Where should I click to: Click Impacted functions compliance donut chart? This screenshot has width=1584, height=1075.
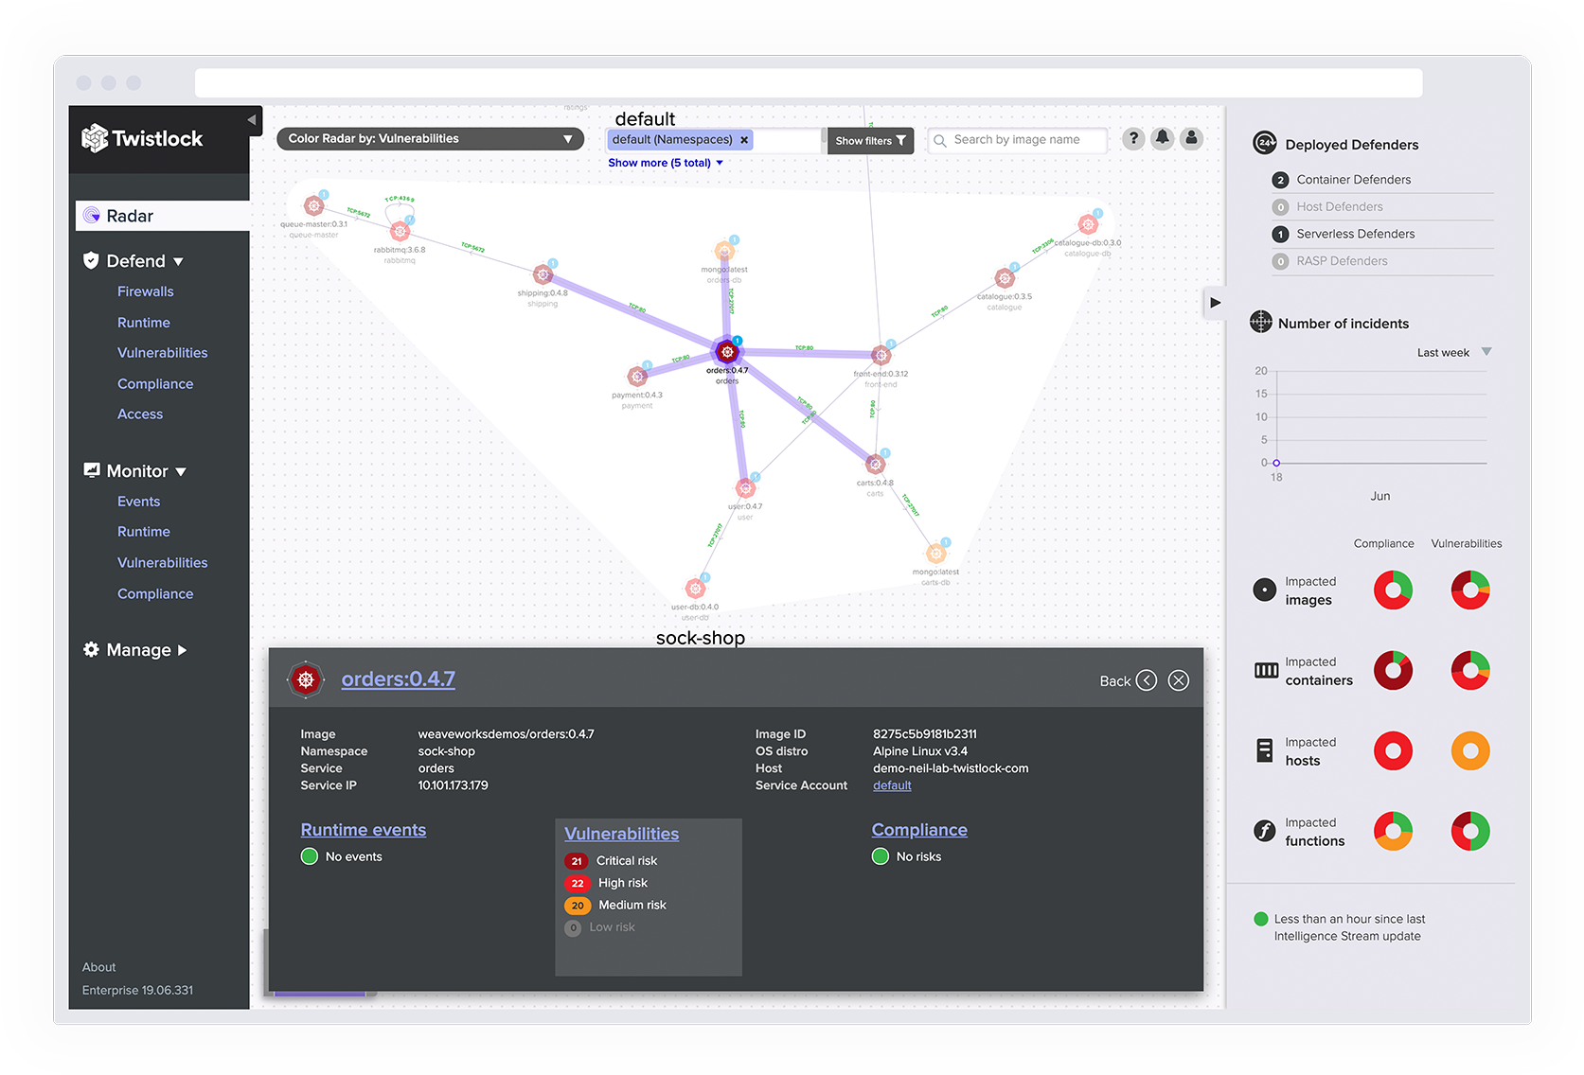click(1393, 832)
